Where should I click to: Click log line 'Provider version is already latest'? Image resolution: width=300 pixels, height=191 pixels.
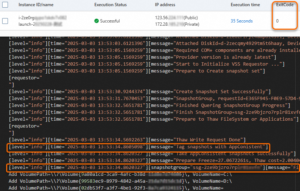tap(142, 57)
